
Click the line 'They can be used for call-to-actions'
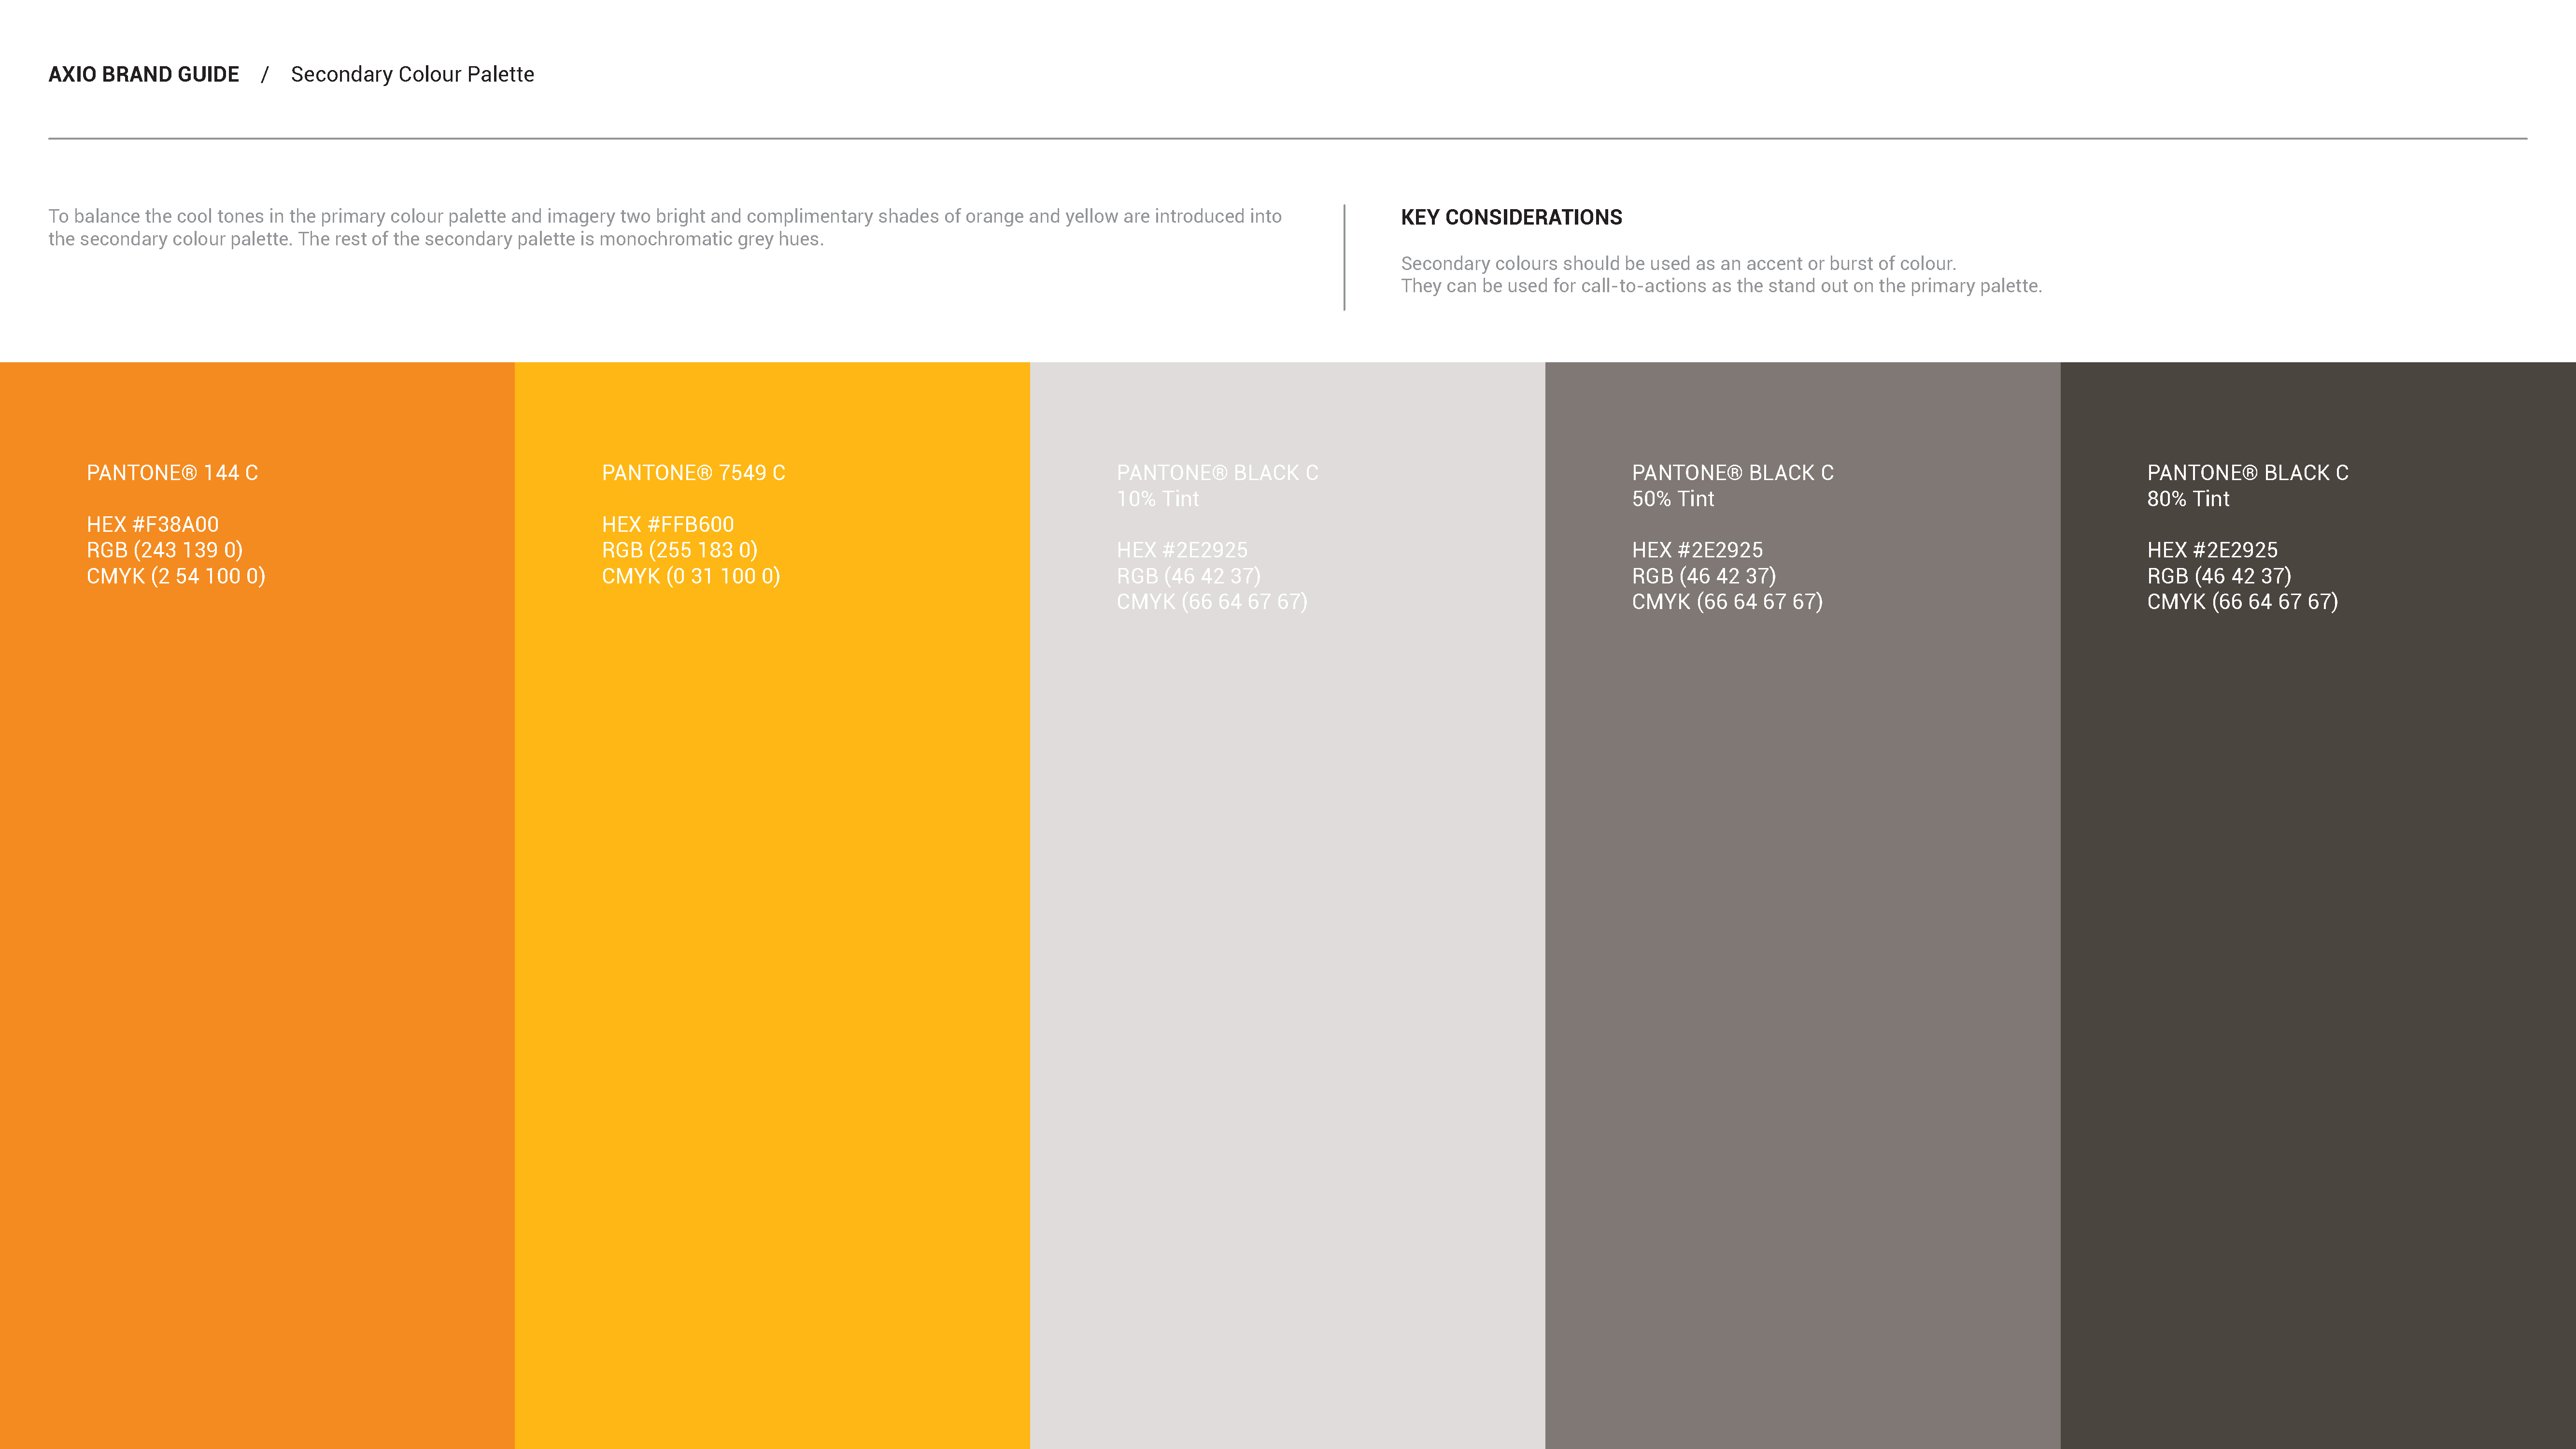pos(1721,286)
